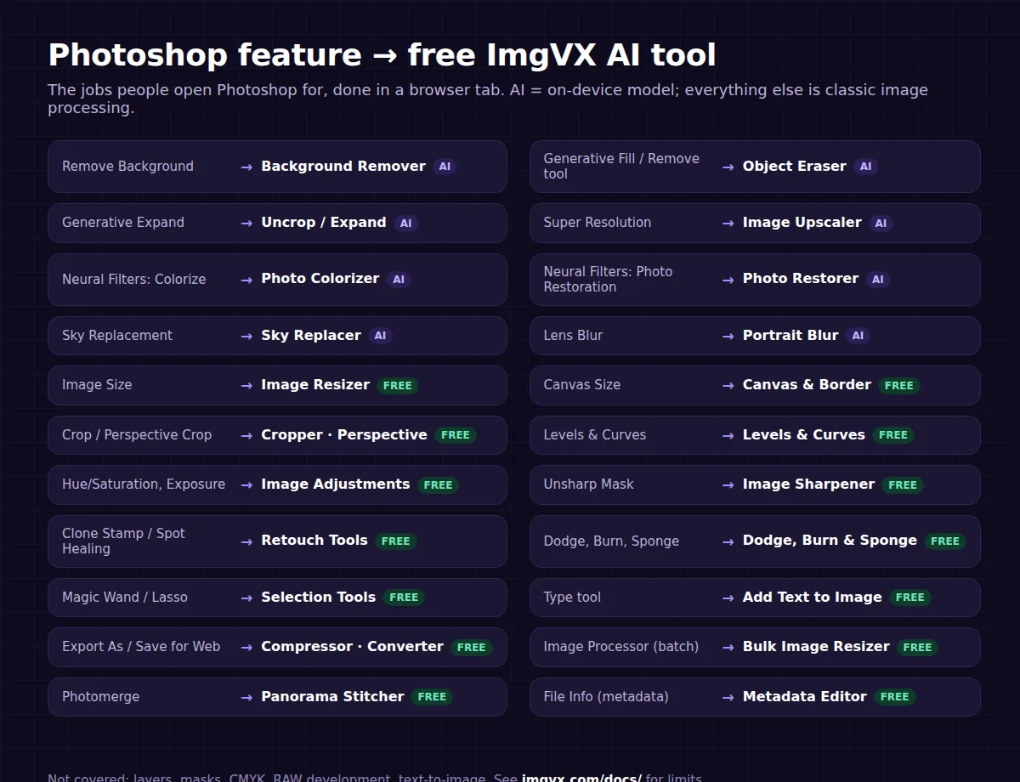Click the "Generative Fill / Remove tool" text
1020x782 pixels.
621,167
